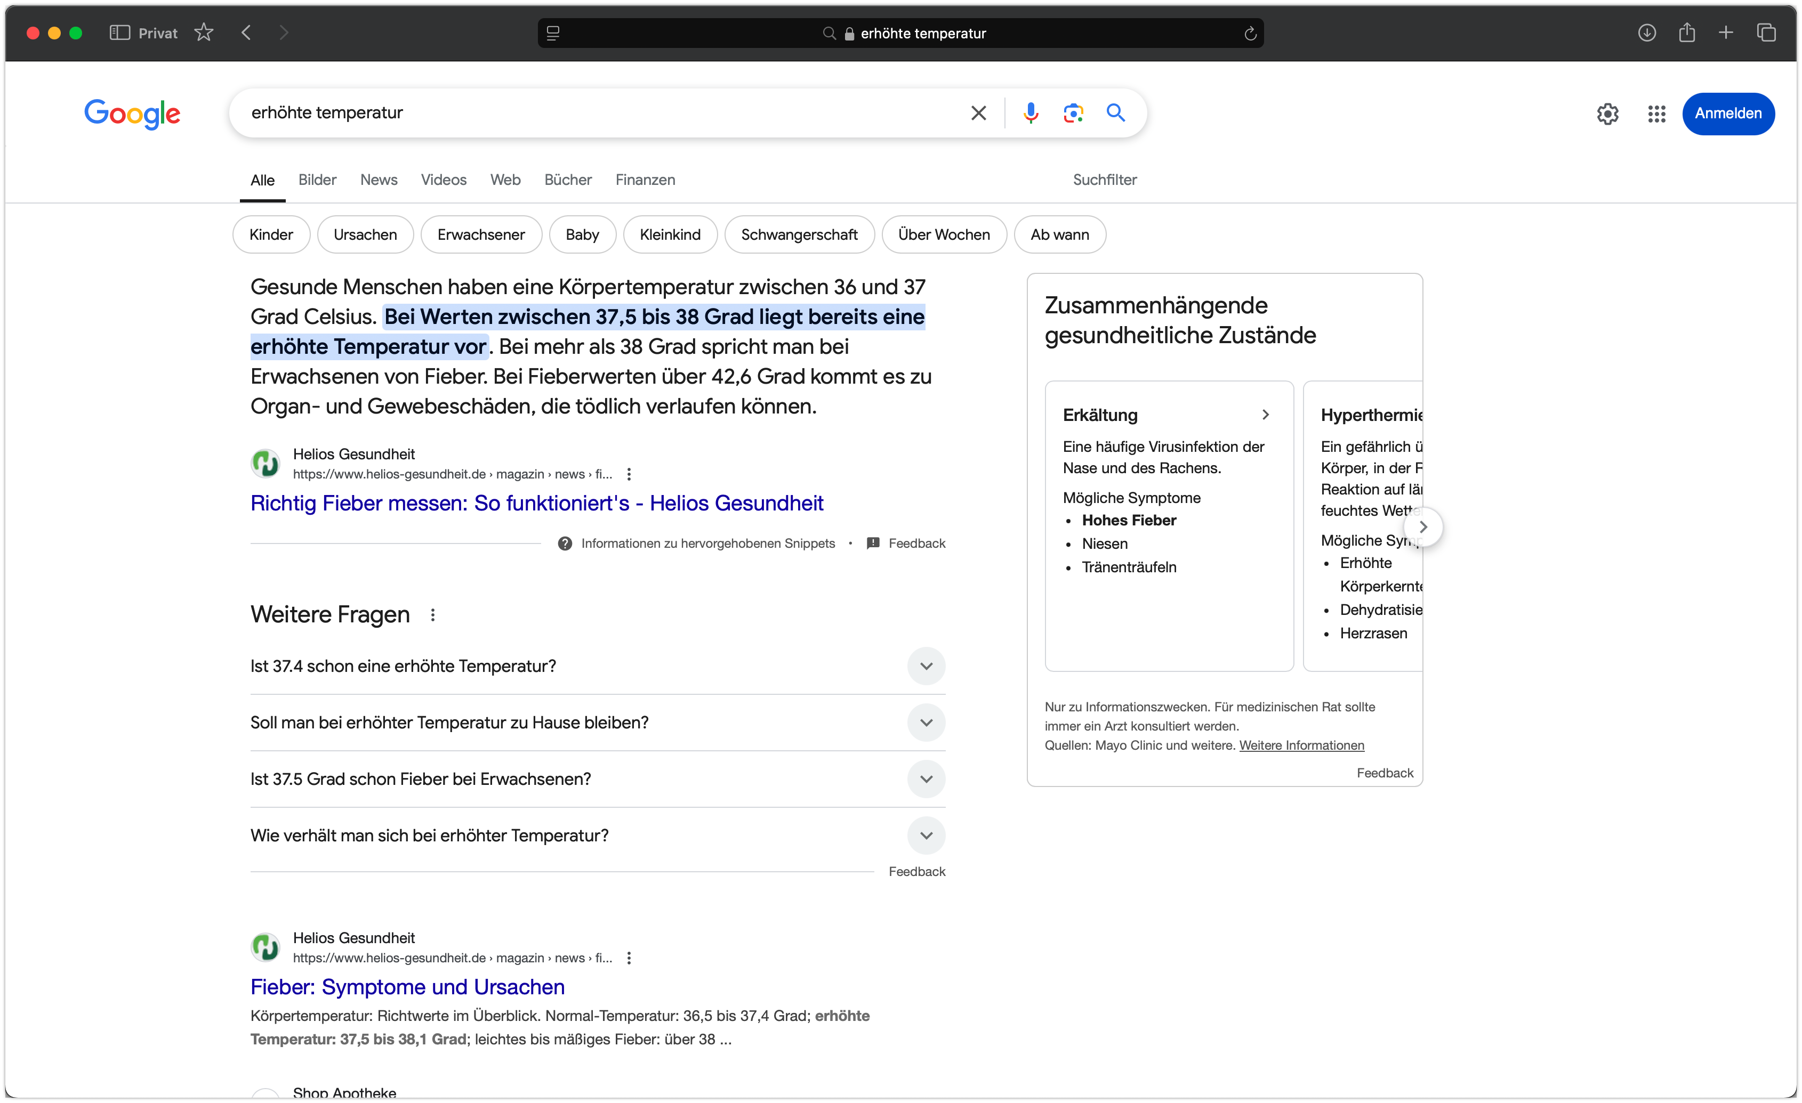The image size is (1802, 1103).
Task: Expand 'Soll man bei erhöhter Temperatur zu Hause bleiben?'
Action: point(926,722)
